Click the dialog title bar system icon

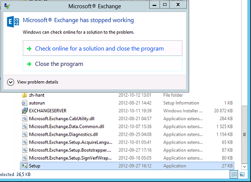click(7, 6)
